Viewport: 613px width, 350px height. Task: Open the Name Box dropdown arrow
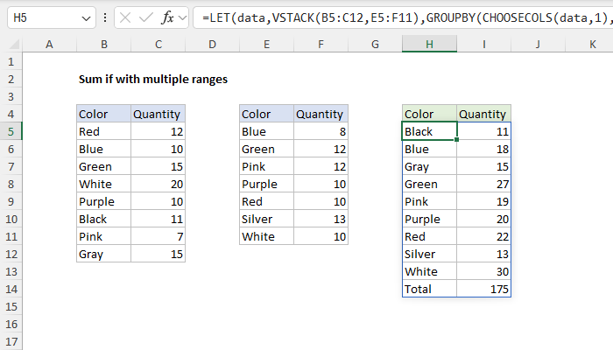tap(86, 18)
